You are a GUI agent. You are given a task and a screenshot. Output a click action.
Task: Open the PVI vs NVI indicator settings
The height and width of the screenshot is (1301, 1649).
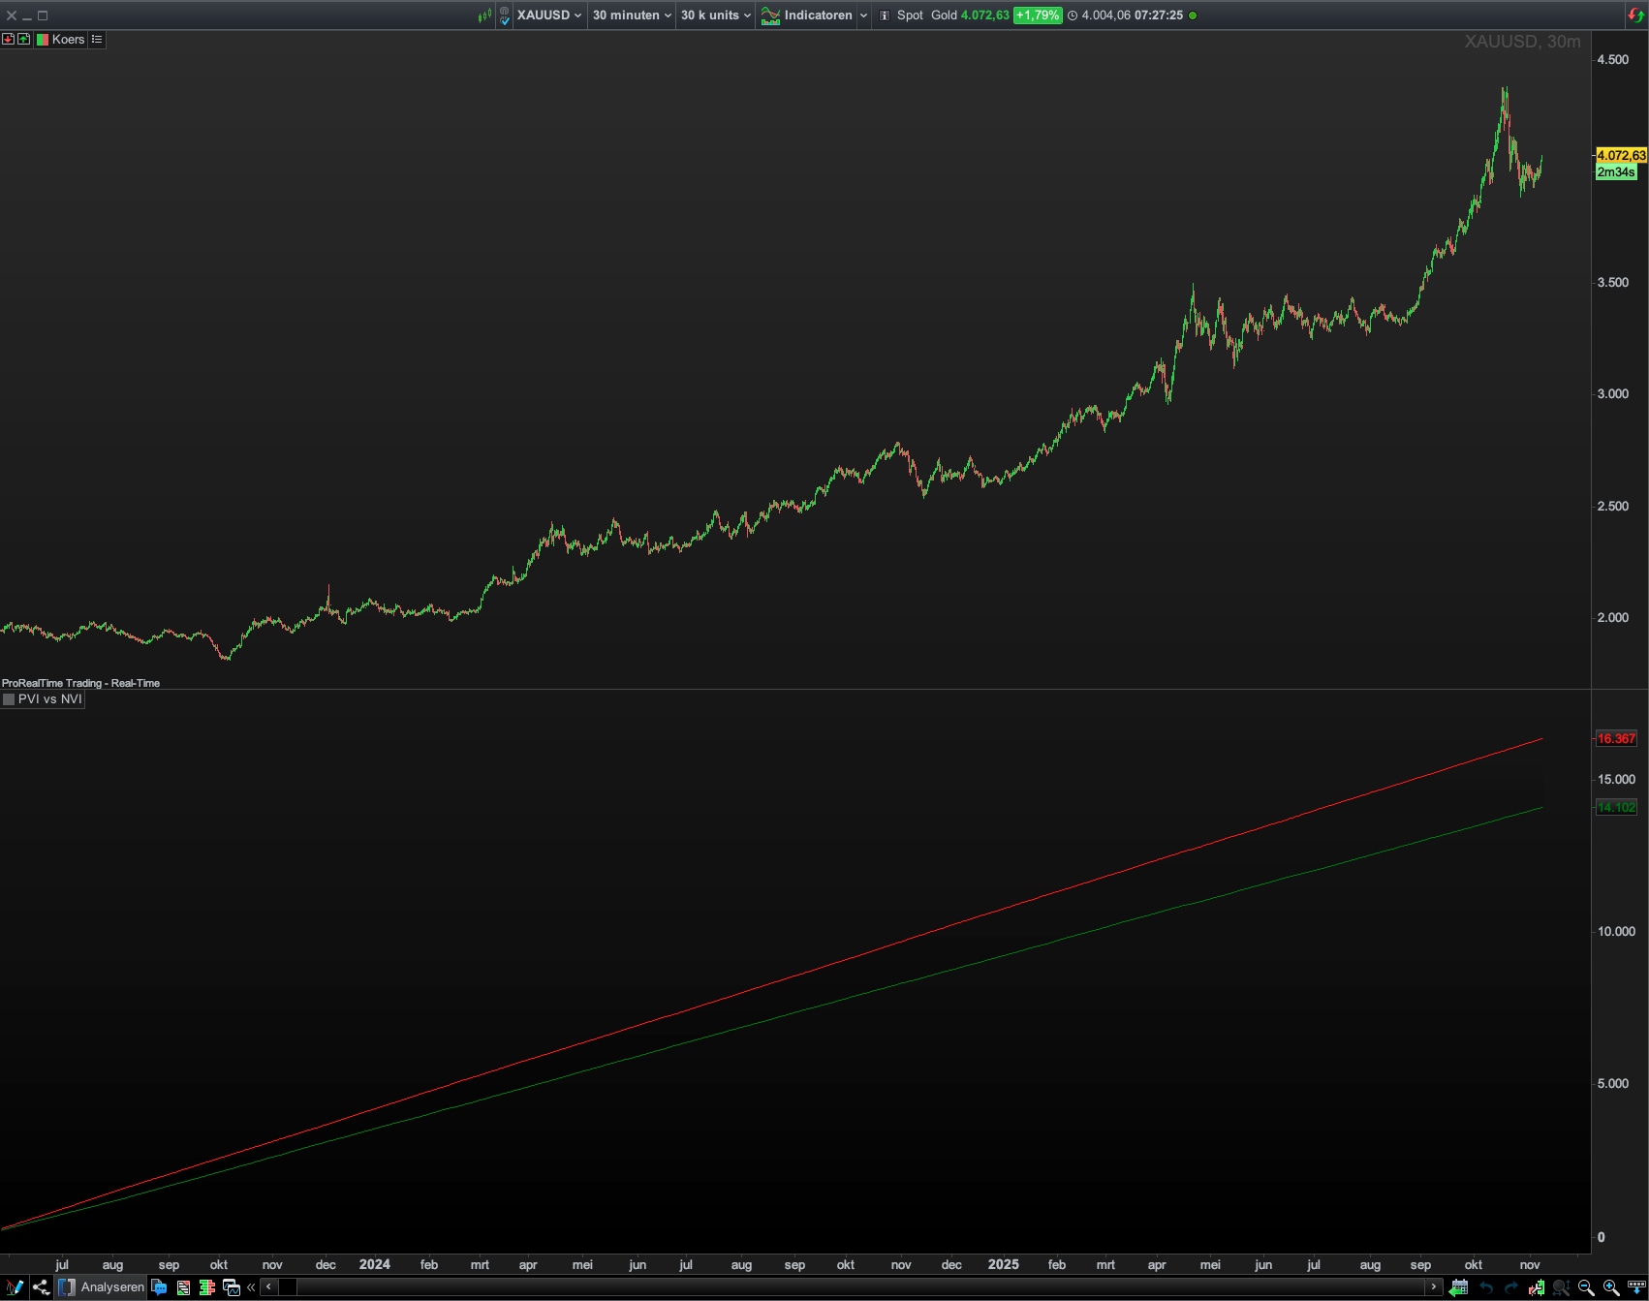(49, 699)
